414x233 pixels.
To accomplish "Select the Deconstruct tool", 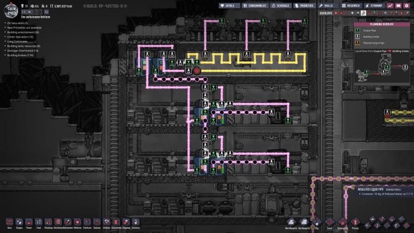I will 342,223.
